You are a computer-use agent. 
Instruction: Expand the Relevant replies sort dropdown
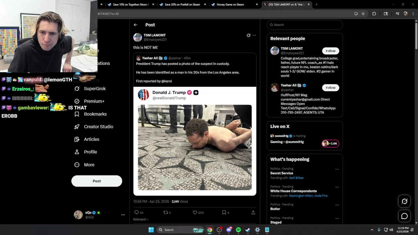click(x=141, y=219)
